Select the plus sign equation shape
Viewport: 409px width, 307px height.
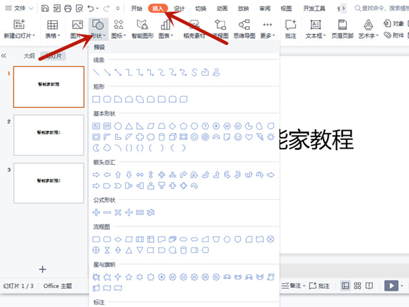[x=96, y=212]
